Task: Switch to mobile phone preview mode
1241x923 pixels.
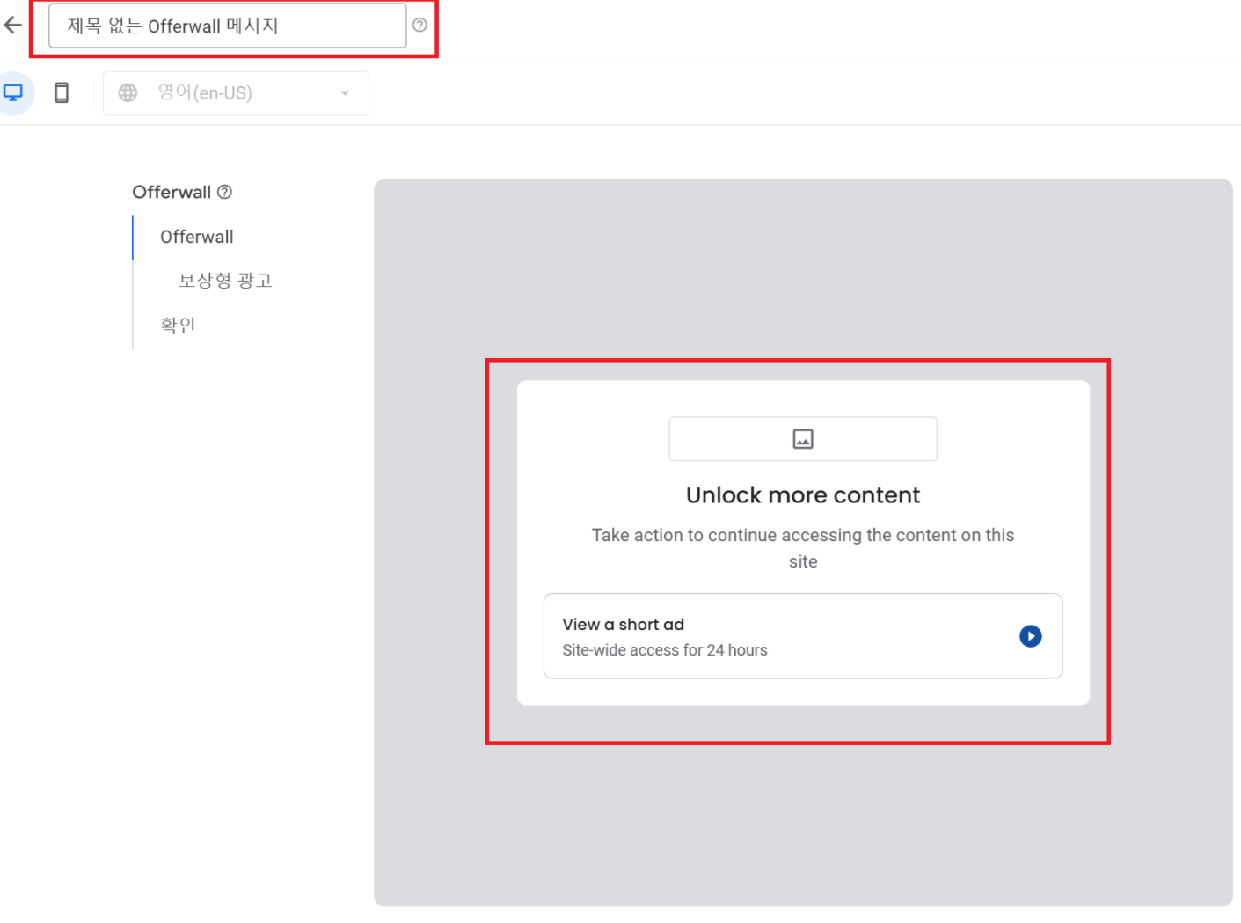Action: point(62,92)
